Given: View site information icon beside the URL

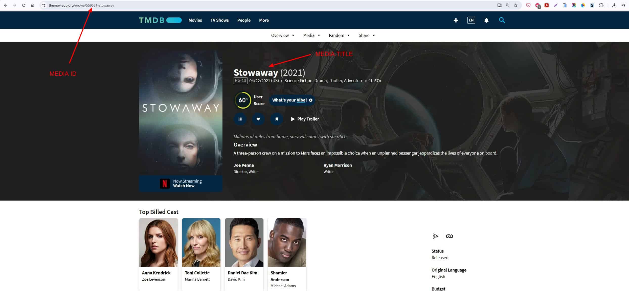Looking at the screenshot, I should [x=44, y=5].
